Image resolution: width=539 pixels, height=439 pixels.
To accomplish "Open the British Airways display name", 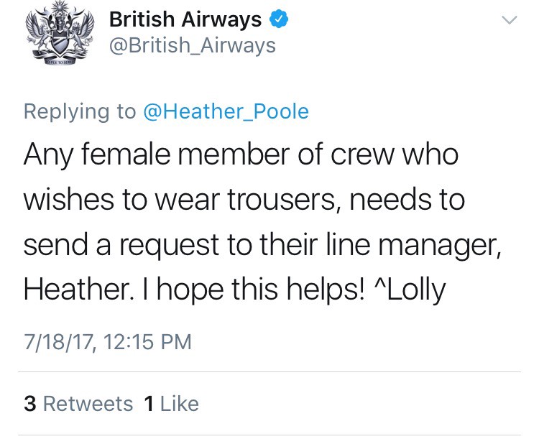I will tap(185, 20).
